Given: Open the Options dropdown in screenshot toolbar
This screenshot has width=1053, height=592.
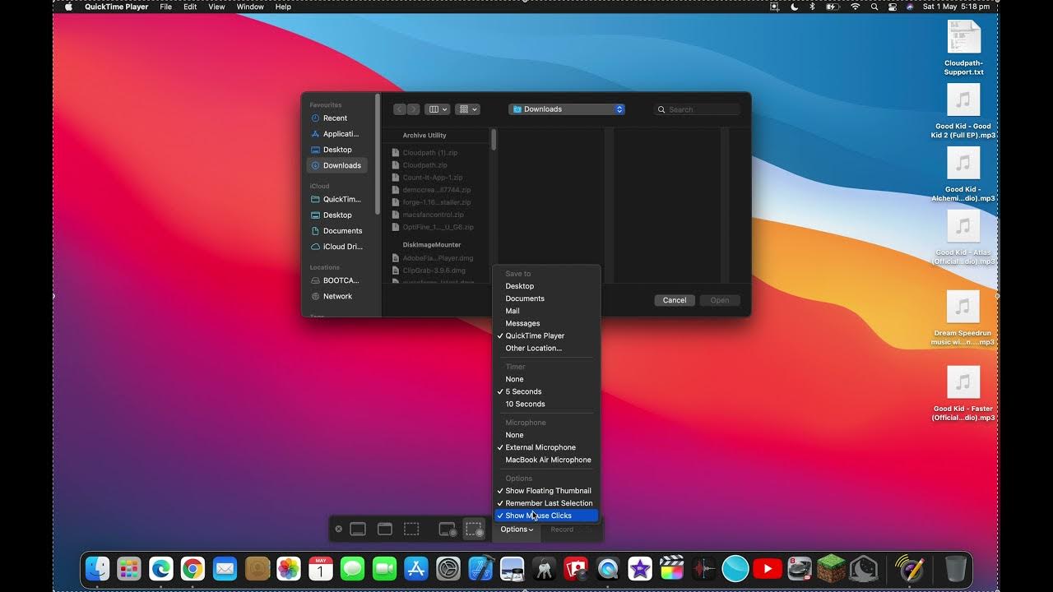Looking at the screenshot, I should [517, 530].
